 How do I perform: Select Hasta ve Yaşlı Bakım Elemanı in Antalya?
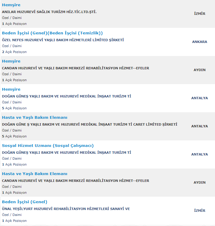click(34, 117)
